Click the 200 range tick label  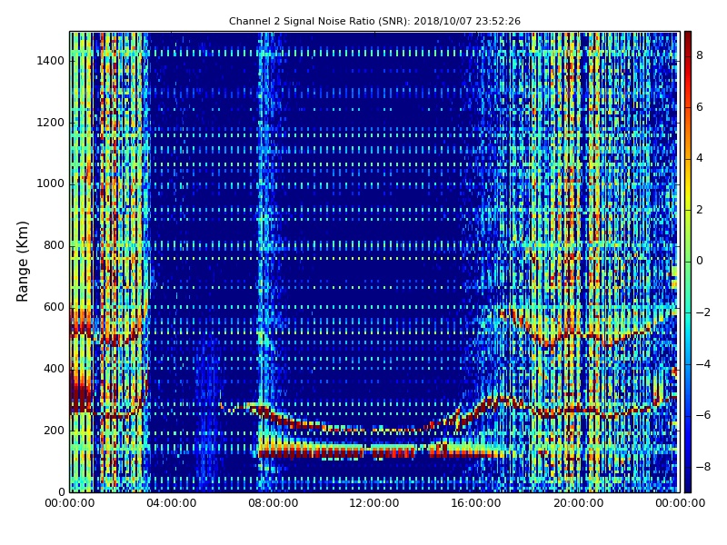pyautogui.click(x=54, y=430)
